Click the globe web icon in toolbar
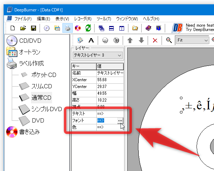This screenshot has width=214, height=171. coord(158,28)
